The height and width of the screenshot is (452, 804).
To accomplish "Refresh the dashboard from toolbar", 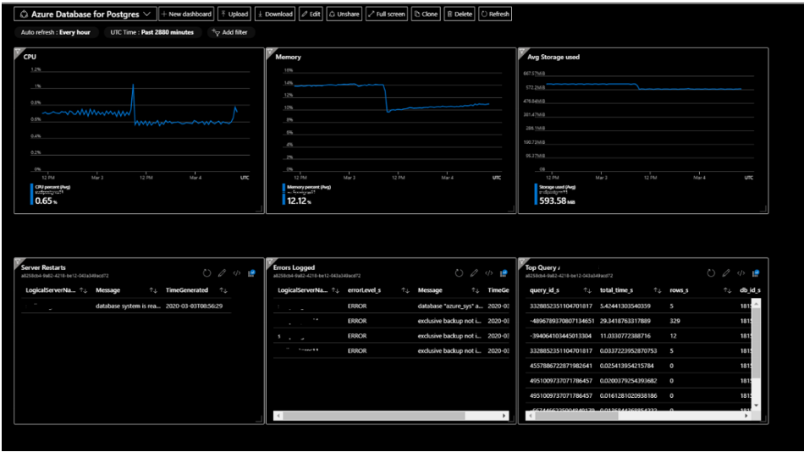I will (x=495, y=14).
